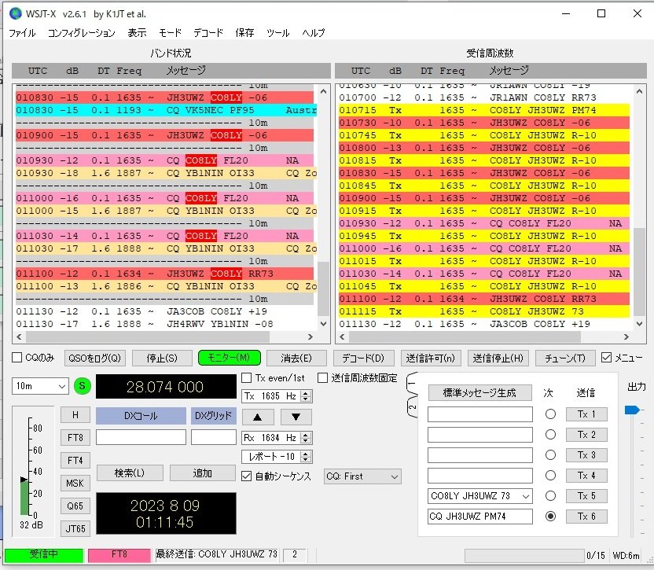The width and height of the screenshot is (654, 570).
Task: Open the コンフィグレーション menu
Action: coord(81,32)
